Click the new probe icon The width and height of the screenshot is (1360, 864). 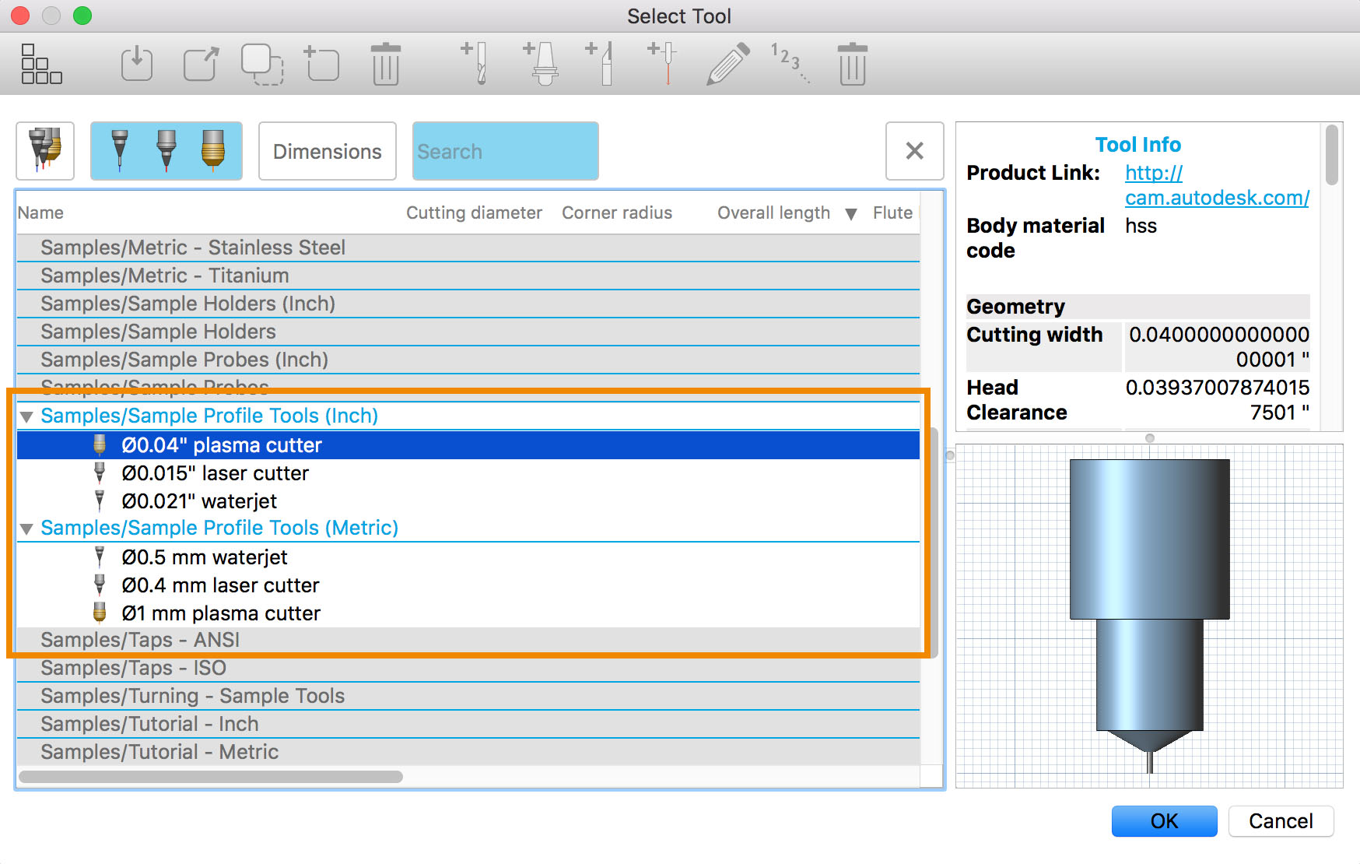tap(664, 63)
